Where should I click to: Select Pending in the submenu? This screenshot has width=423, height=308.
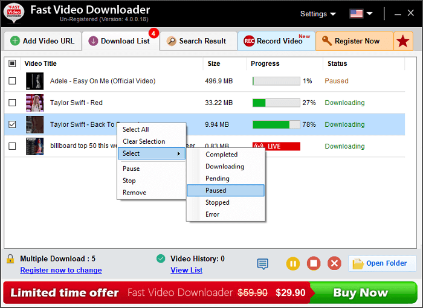[225, 178]
